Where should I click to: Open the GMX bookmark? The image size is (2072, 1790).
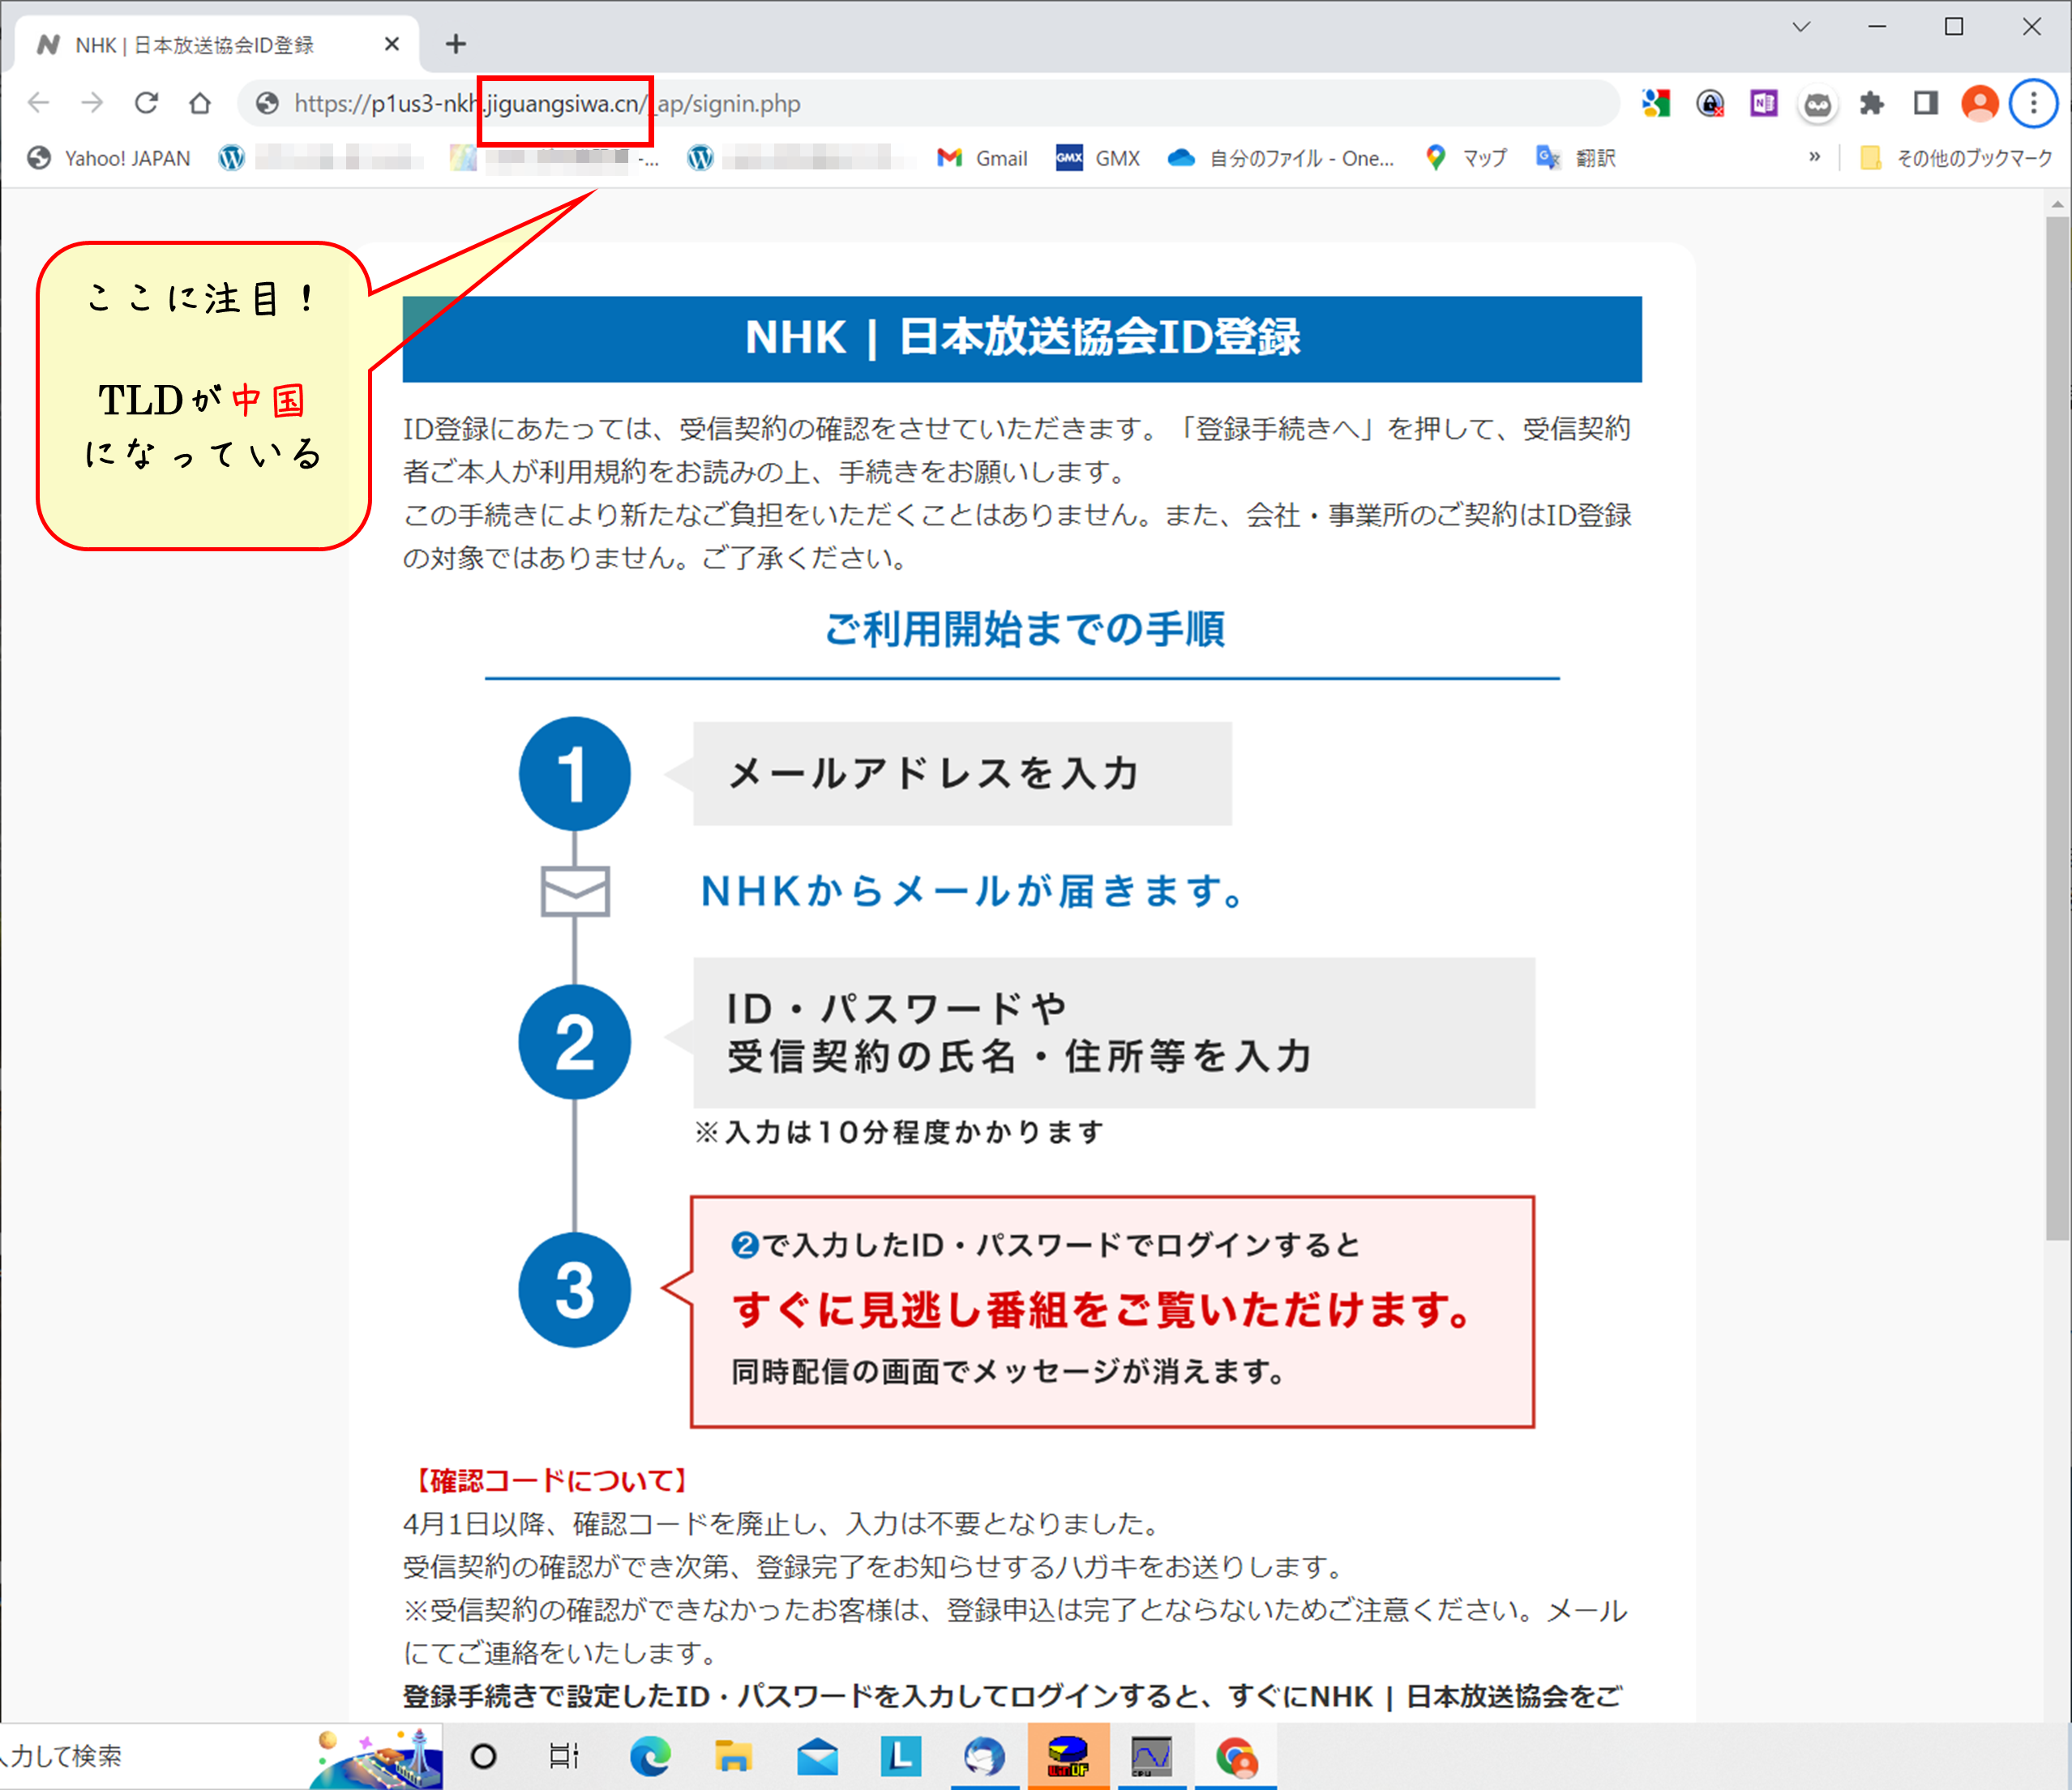1098,158
